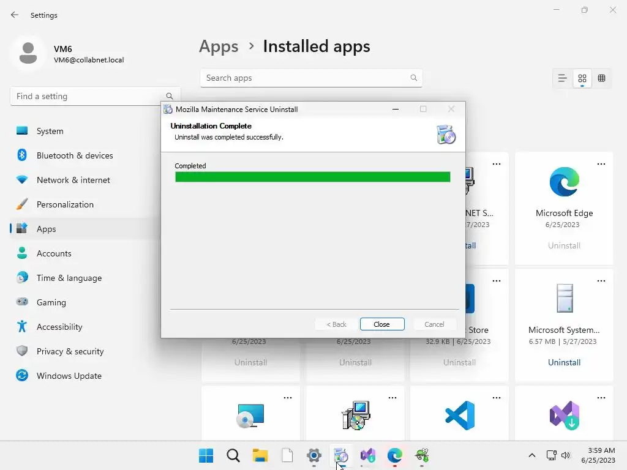The width and height of the screenshot is (627, 470).
Task: Open taskbar Search
Action: point(233,455)
